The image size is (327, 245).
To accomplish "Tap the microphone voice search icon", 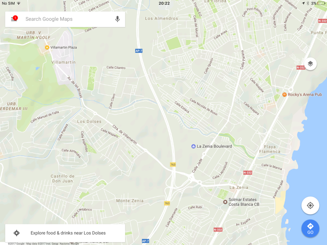I will tap(117, 19).
